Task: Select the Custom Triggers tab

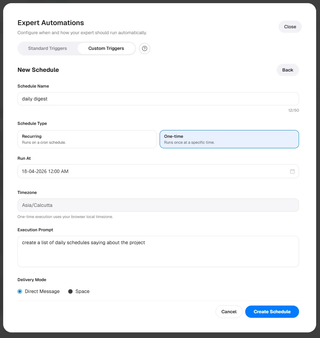Action: pyautogui.click(x=106, y=48)
